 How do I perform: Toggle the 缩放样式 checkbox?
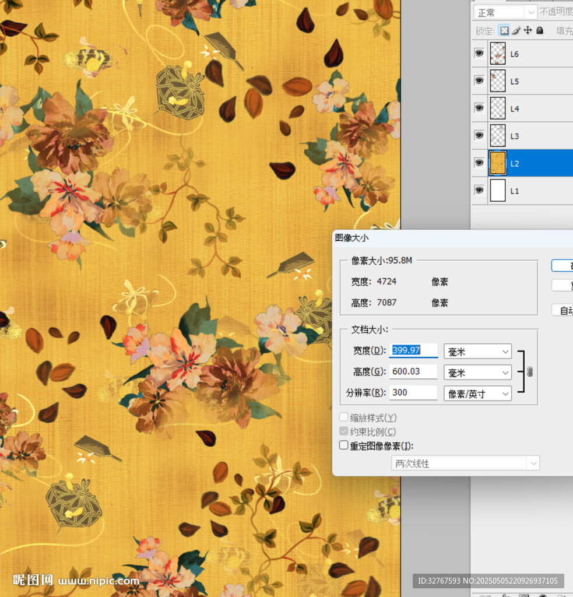(x=343, y=417)
